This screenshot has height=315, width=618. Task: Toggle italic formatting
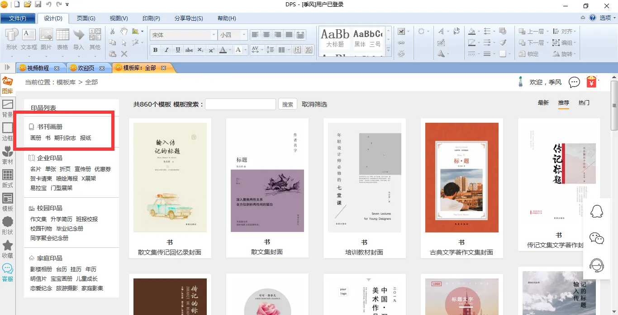point(166,50)
